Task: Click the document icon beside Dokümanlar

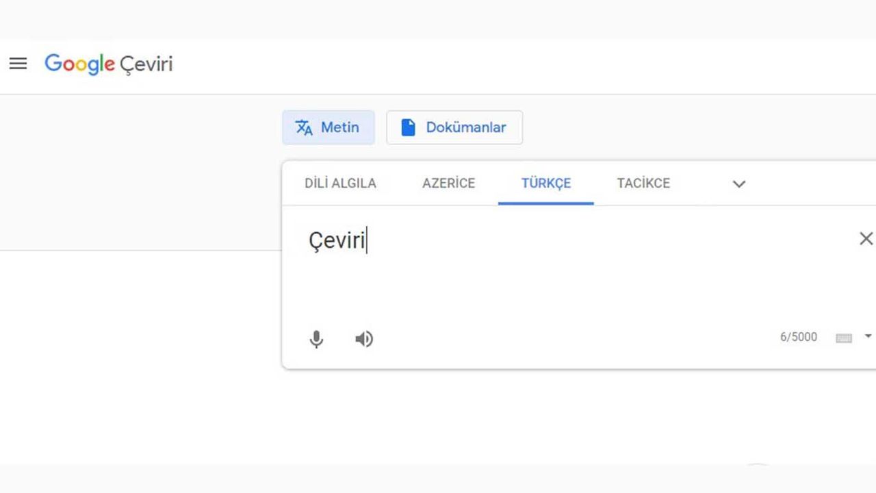Action: click(x=408, y=127)
